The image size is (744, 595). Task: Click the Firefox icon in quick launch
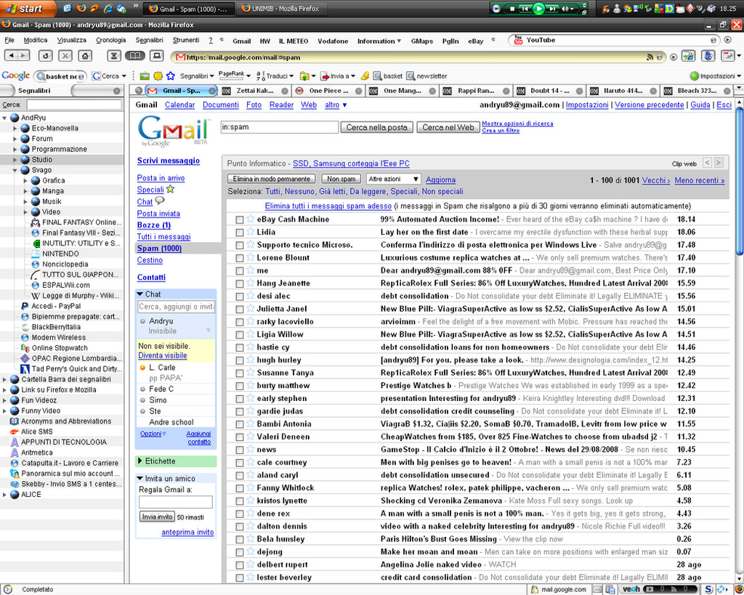coord(81,9)
